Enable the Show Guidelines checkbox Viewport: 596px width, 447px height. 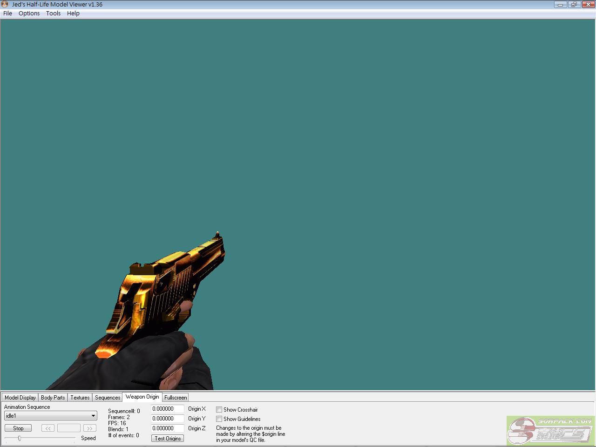pyautogui.click(x=219, y=419)
